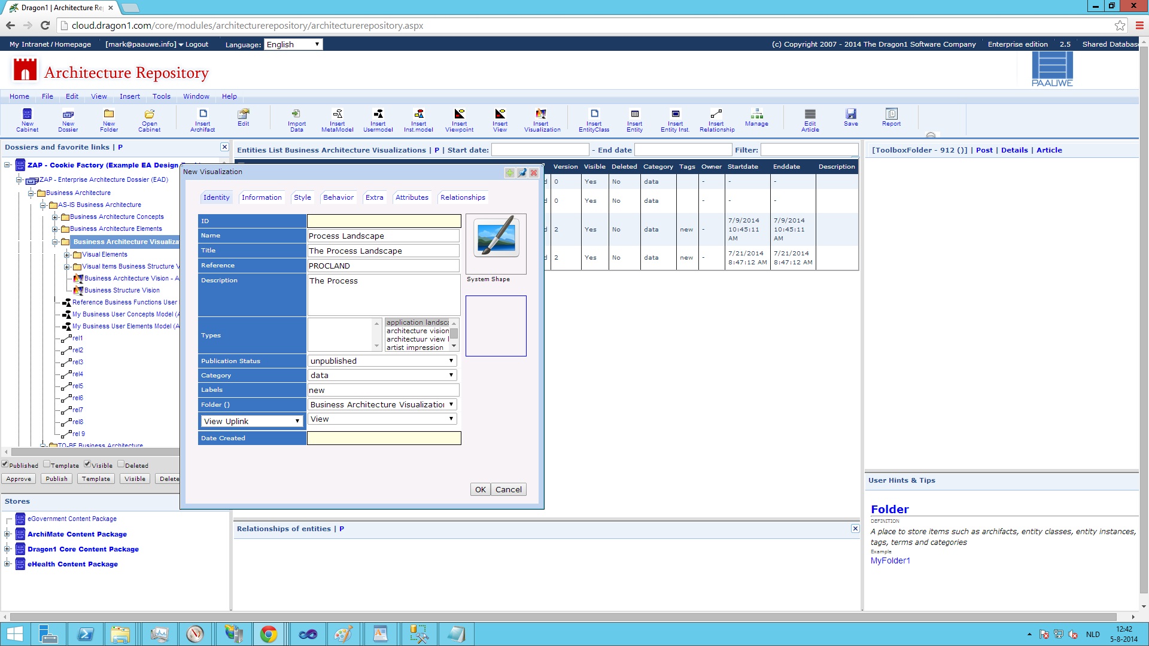Collapse ZAP - Cookie Factory tree node
1149x646 pixels.
[x=7, y=165]
